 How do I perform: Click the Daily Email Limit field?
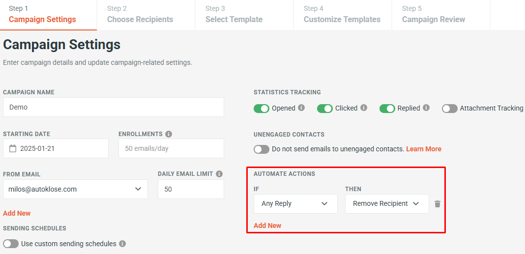191,189
